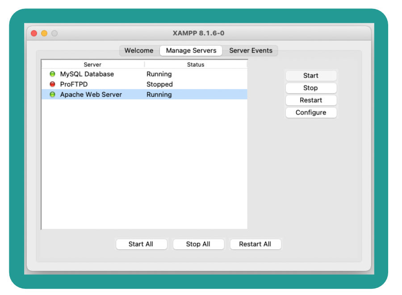Switch to the Welcome tab
The width and height of the screenshot is (402, 295).
pos(139,51)
